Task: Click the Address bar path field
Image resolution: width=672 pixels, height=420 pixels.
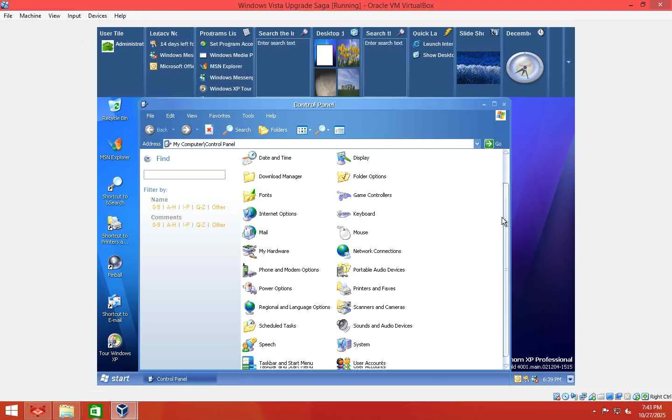Action: [x=319, y=144]
